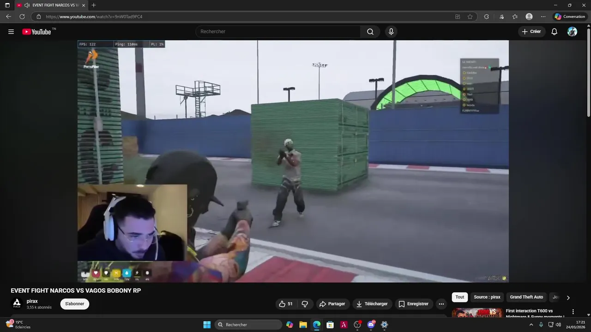The image size is (591, 332).
Task: Open YouTube notifications bell
Action: (x=555, y=32)
